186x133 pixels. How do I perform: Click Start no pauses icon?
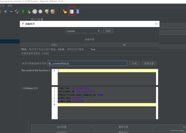(x=29, y=12)
